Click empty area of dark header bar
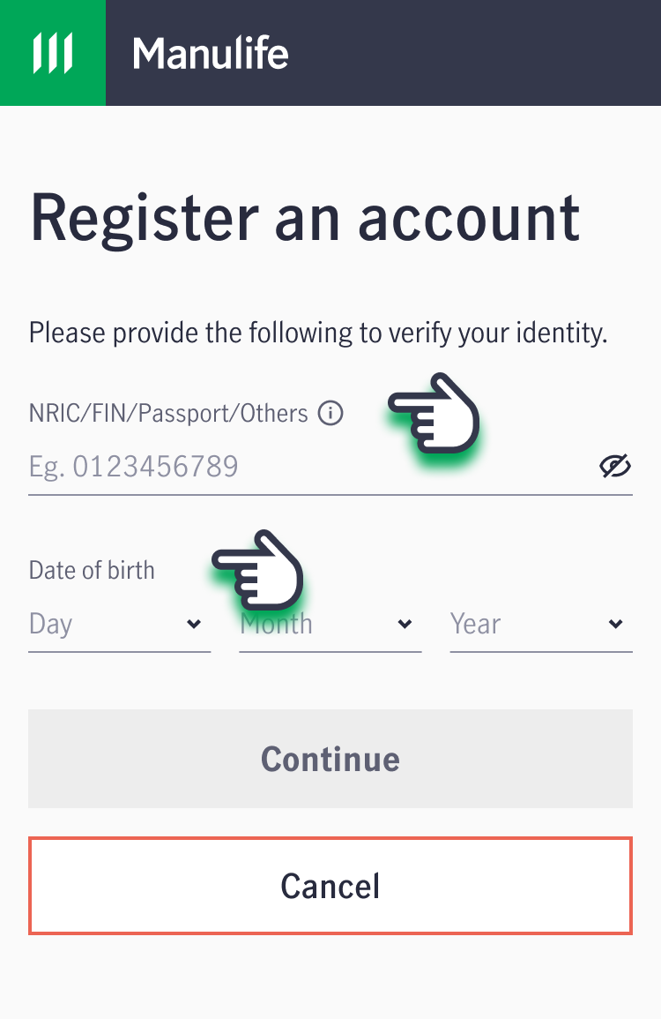The height and width of the screenshot is (1019, 661). [474, 53]
